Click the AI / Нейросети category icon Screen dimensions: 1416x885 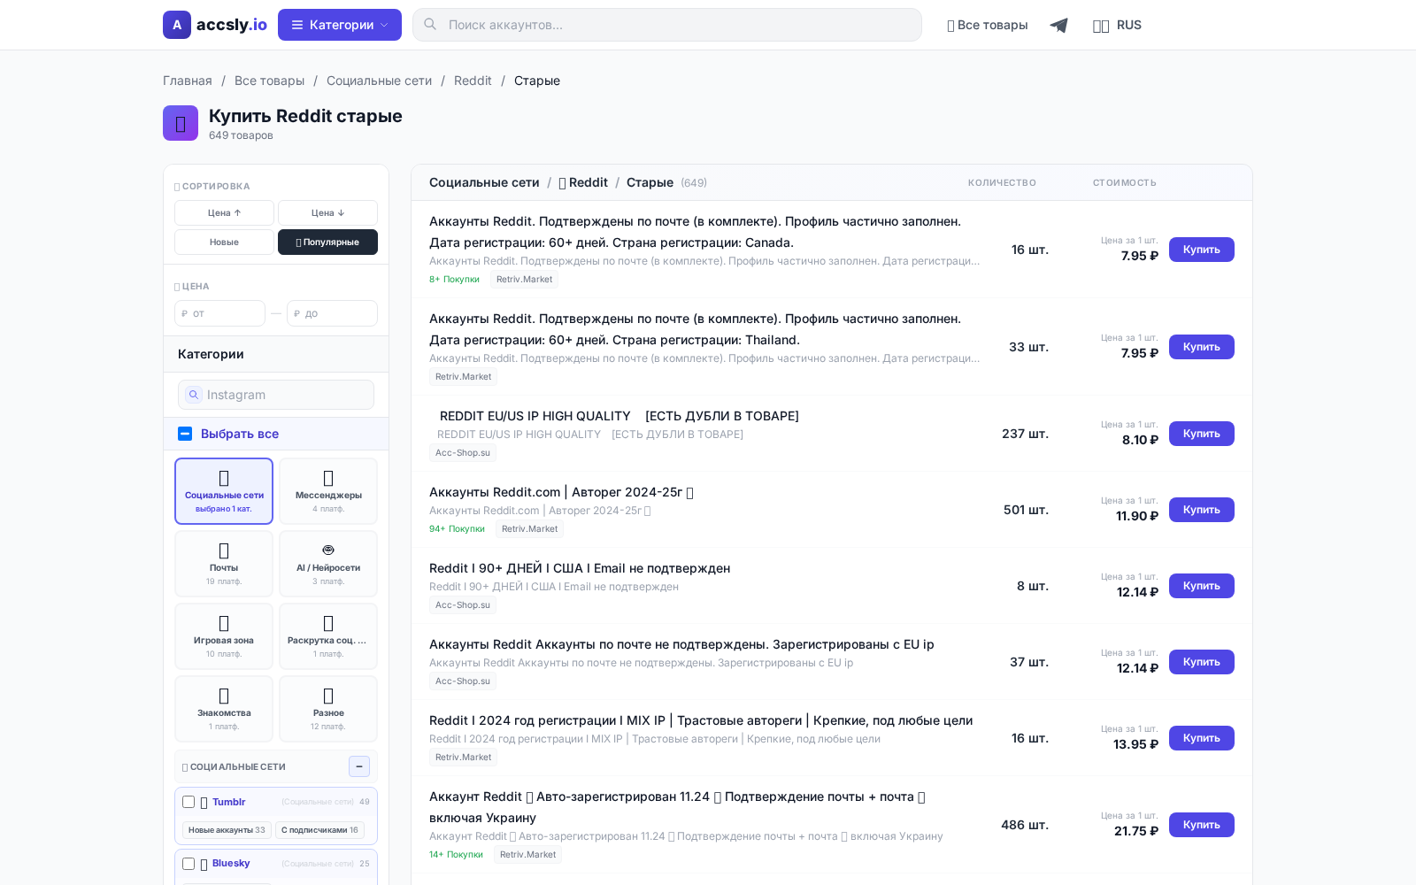click(328, 550)
